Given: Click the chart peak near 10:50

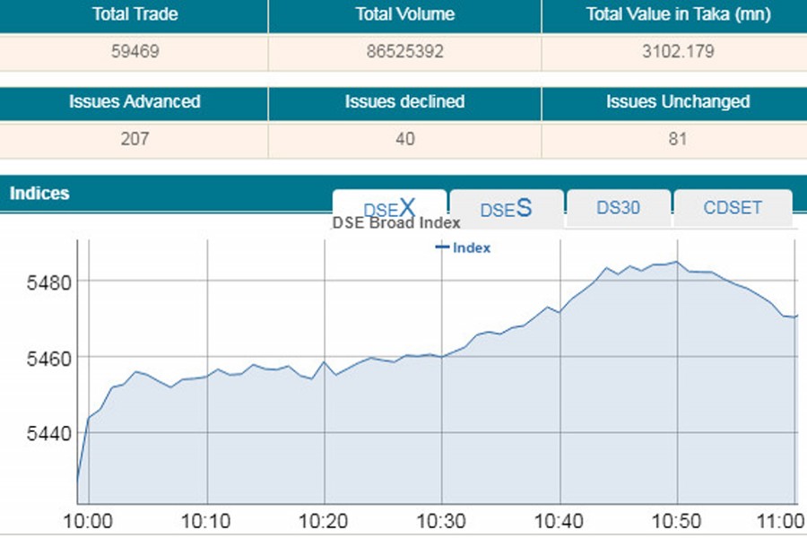Looking at the screenshot, I should click(676, 263).
